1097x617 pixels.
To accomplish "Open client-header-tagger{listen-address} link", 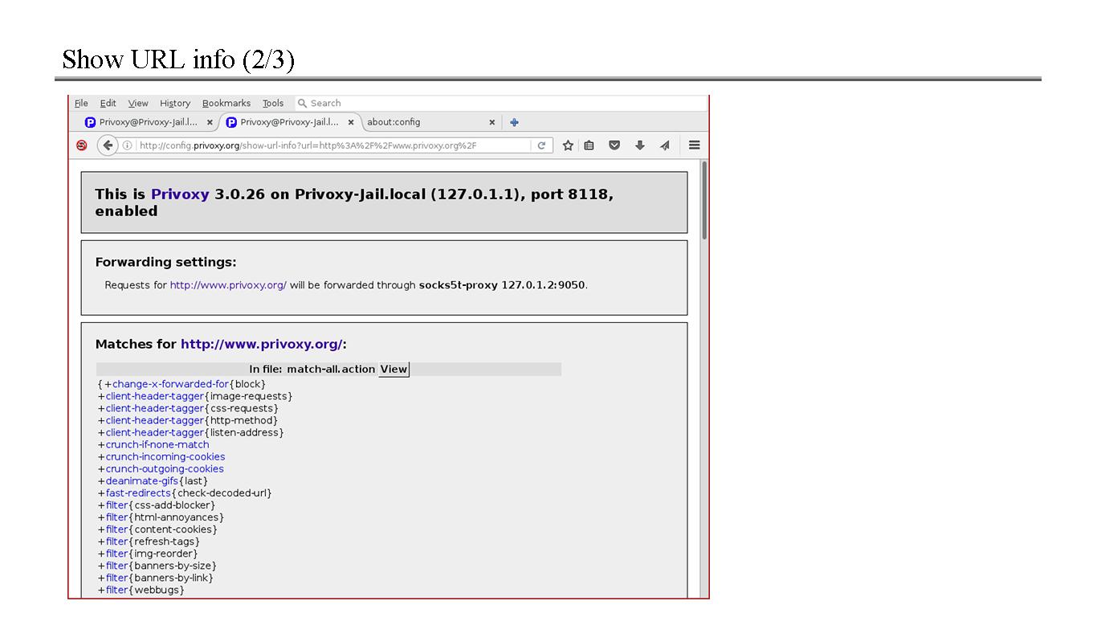I will tap(155, 432).
